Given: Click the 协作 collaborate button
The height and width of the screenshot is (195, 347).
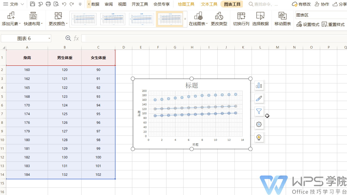Looking at the screenshot, I should [322, 4].
